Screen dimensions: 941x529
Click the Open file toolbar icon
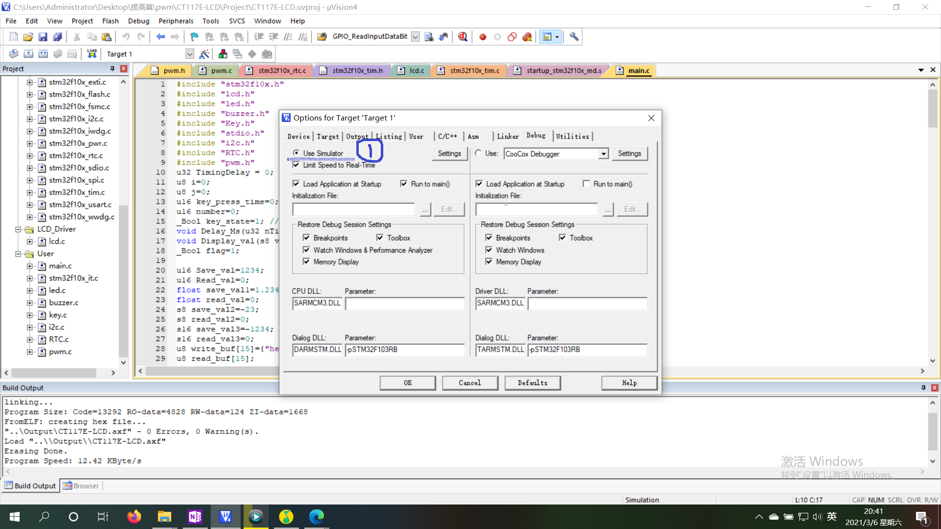coord(28,37)
